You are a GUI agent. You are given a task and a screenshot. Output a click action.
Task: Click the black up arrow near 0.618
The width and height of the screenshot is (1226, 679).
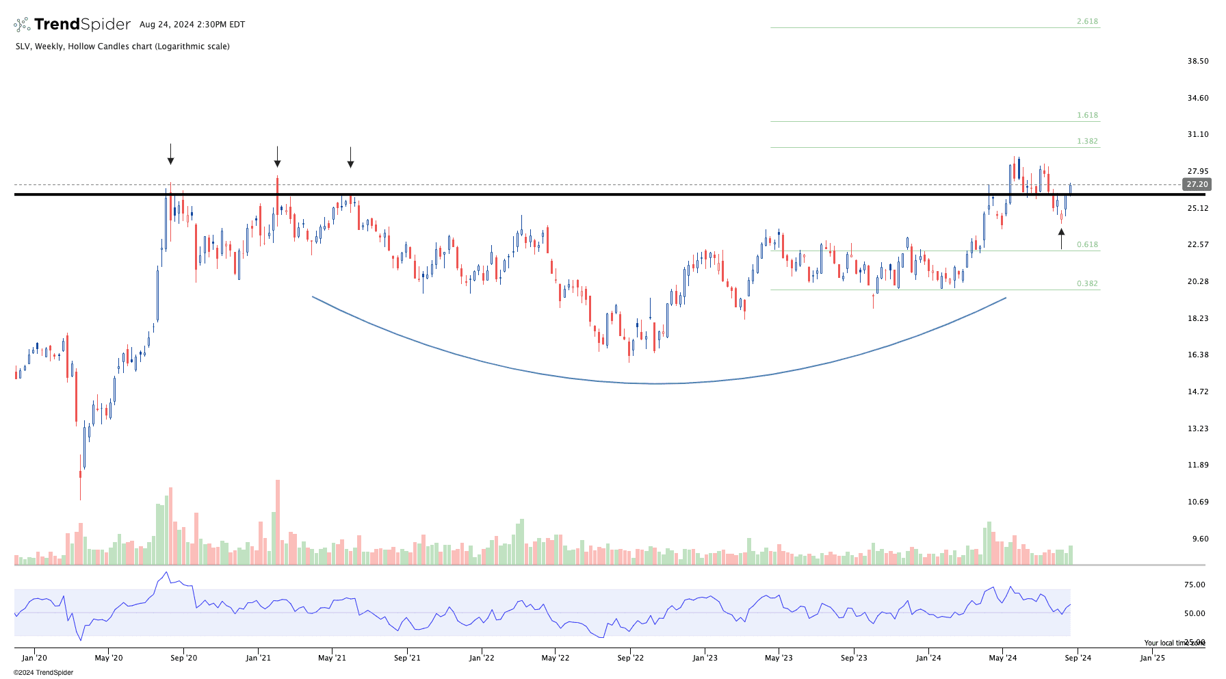(x=1061, y=238)
